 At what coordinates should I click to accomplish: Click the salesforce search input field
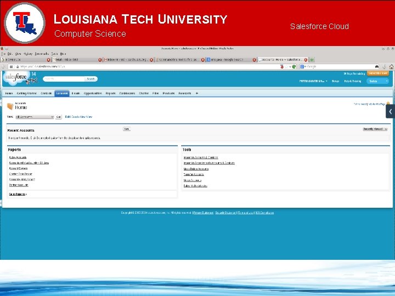[64, 79]
